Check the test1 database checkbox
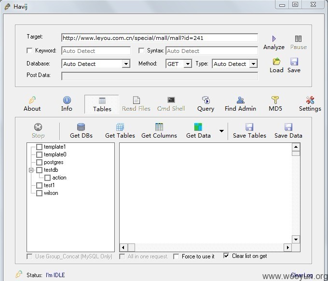Viewport: 328px width, 281px height. (40, 185)
